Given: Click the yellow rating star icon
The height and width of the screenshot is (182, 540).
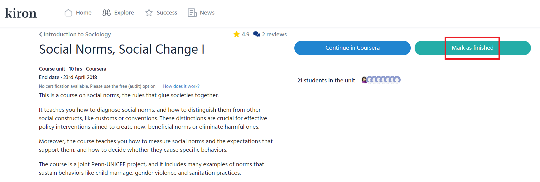Looking at the screenshot, I should [x=236, y=34].
